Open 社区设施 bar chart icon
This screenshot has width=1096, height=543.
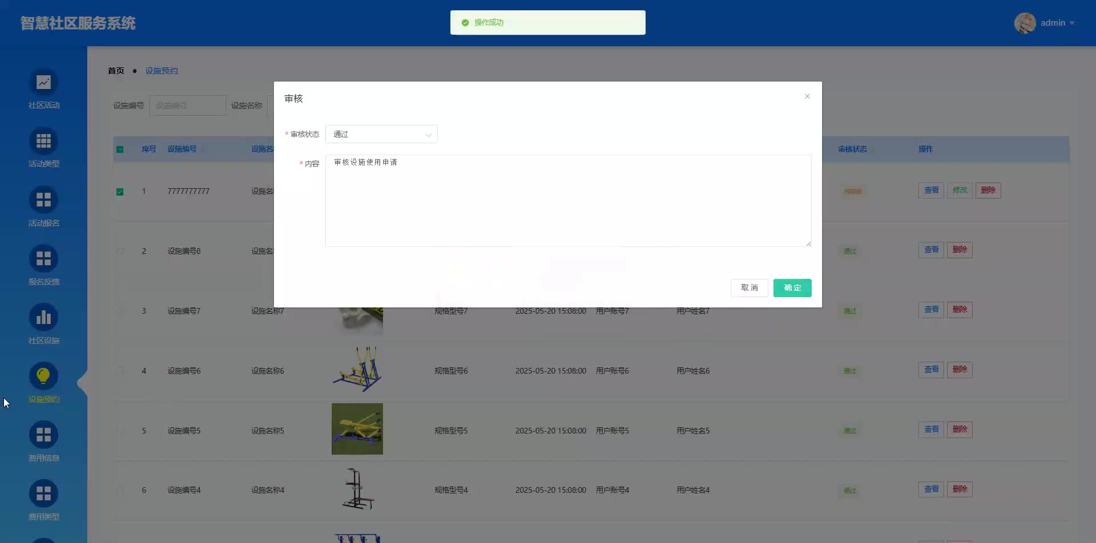coord(43,318)
